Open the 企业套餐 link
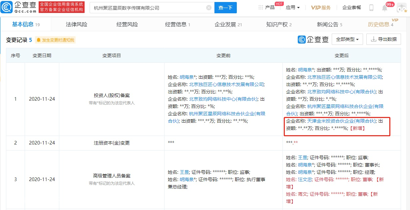Viewport: 410px width, 210px height. 352,8
